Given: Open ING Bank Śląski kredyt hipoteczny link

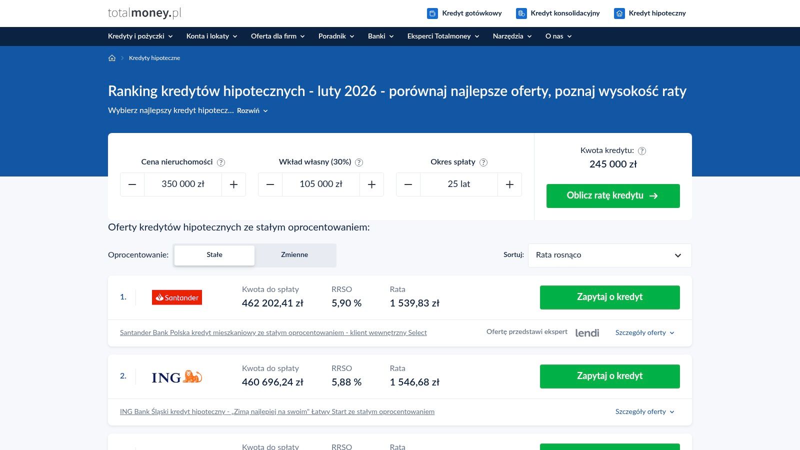Looking at the screenshot, I should tap(277, 412).
